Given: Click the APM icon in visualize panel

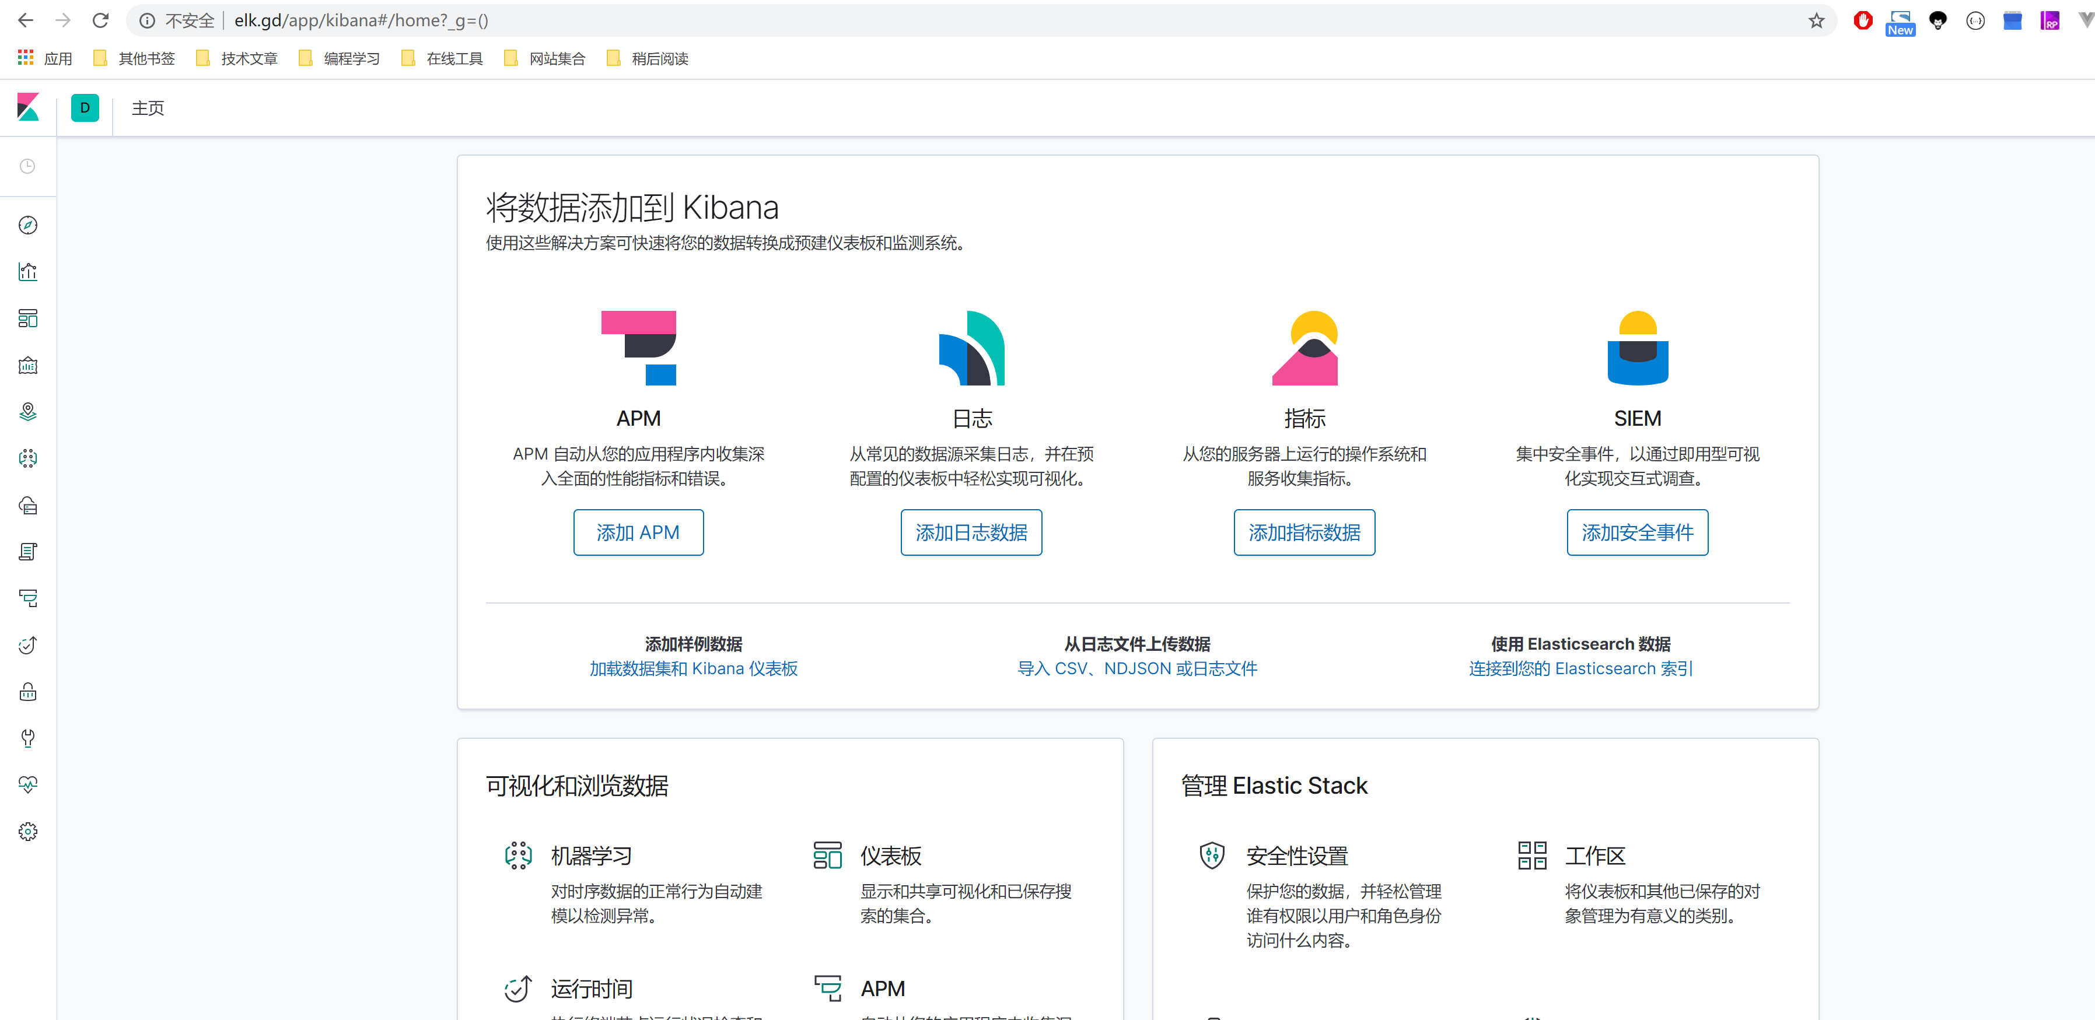Looking at the screenshot, I should pos(828,989).
